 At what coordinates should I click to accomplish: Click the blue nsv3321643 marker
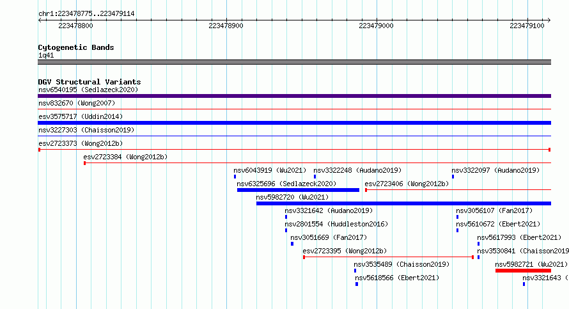(x=524, y=284)
